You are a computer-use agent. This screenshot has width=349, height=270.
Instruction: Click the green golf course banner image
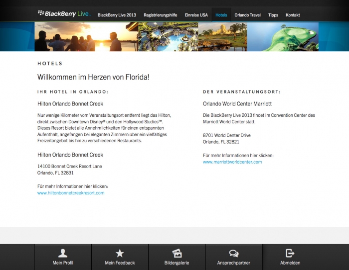(x=283, y=36)
